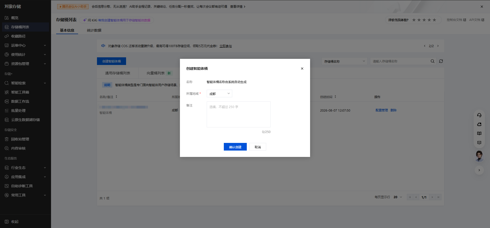Collapse the sidebar with 收起 icon
The width and height of the screenshot is (490, 228).
coord(7,222)
